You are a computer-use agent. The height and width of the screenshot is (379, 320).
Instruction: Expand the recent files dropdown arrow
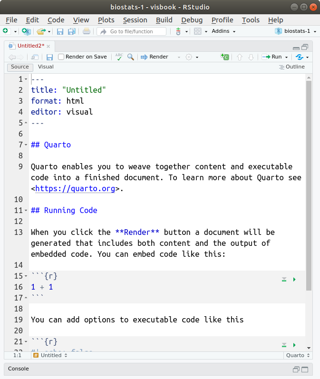click(x=49, y=32)
